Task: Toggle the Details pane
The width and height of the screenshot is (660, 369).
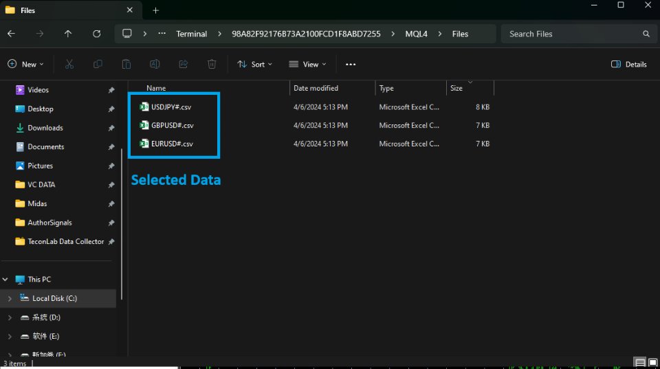Action: (629, 65)
